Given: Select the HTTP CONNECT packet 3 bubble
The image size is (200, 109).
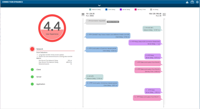Looking at the screenshot, I should (x=108, y=35).
